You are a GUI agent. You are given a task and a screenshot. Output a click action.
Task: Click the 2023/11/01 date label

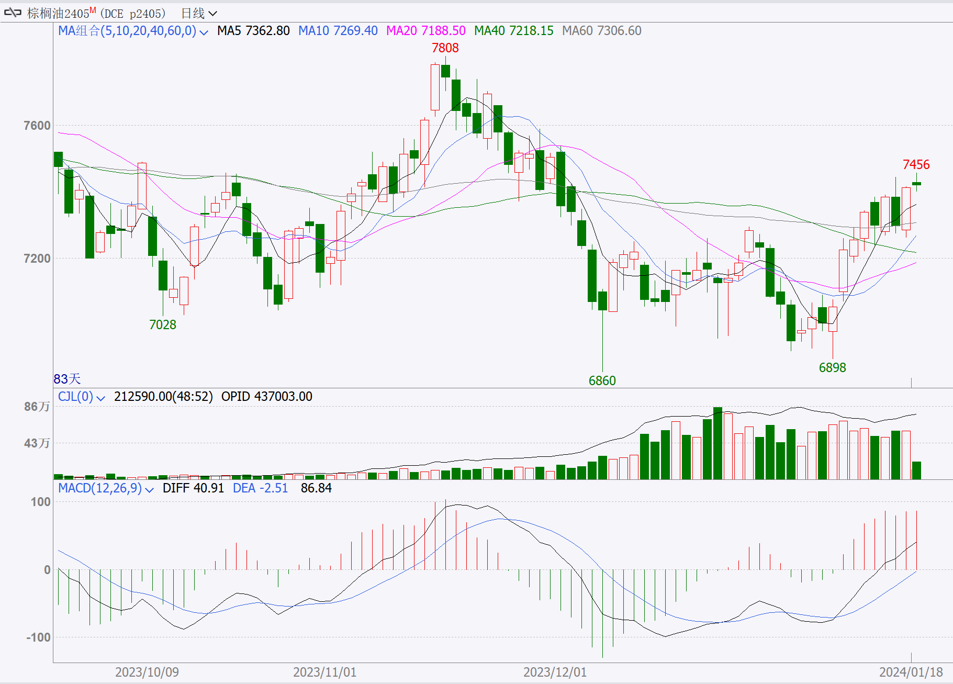(x=325, y=672)
